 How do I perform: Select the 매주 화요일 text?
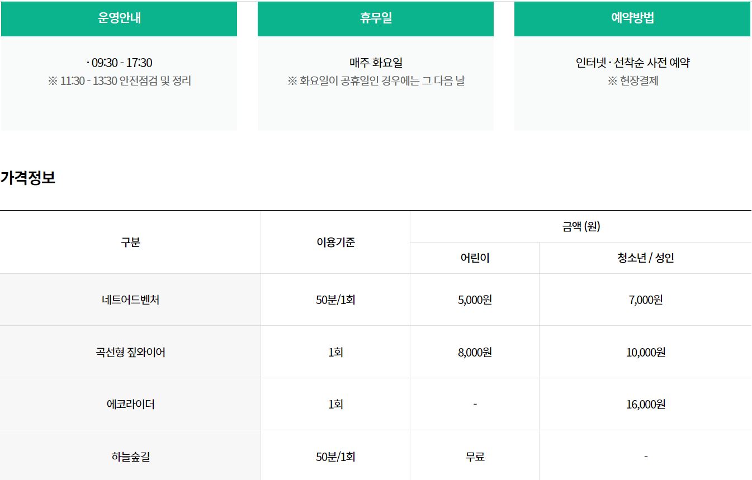click(376, 63)
